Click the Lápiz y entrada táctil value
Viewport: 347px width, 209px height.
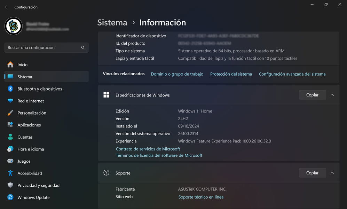238,59
